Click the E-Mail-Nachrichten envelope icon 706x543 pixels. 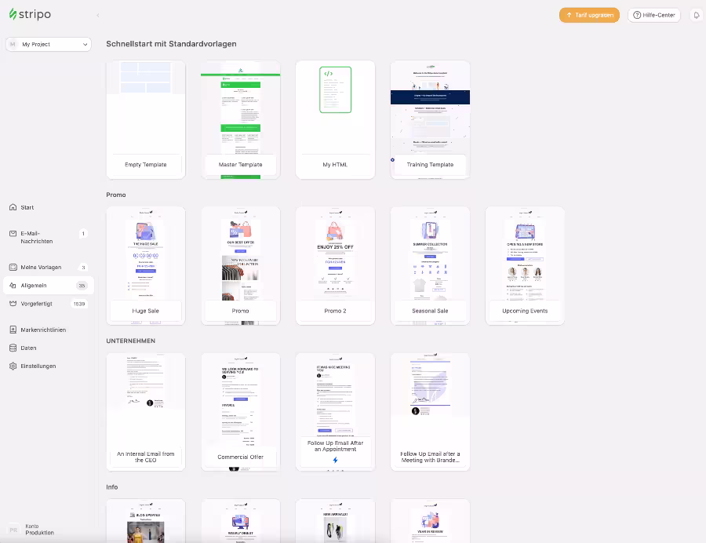[x=13, y=233]
